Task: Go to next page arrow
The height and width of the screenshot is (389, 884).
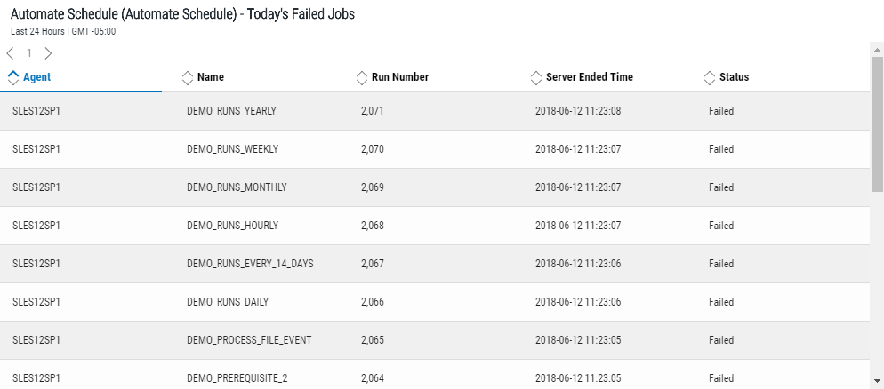Action: click(x=48, y=53)
